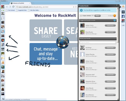Open the Suggested Sites bookmark
The width and height of the screenshot is (126, 101).
21,10
